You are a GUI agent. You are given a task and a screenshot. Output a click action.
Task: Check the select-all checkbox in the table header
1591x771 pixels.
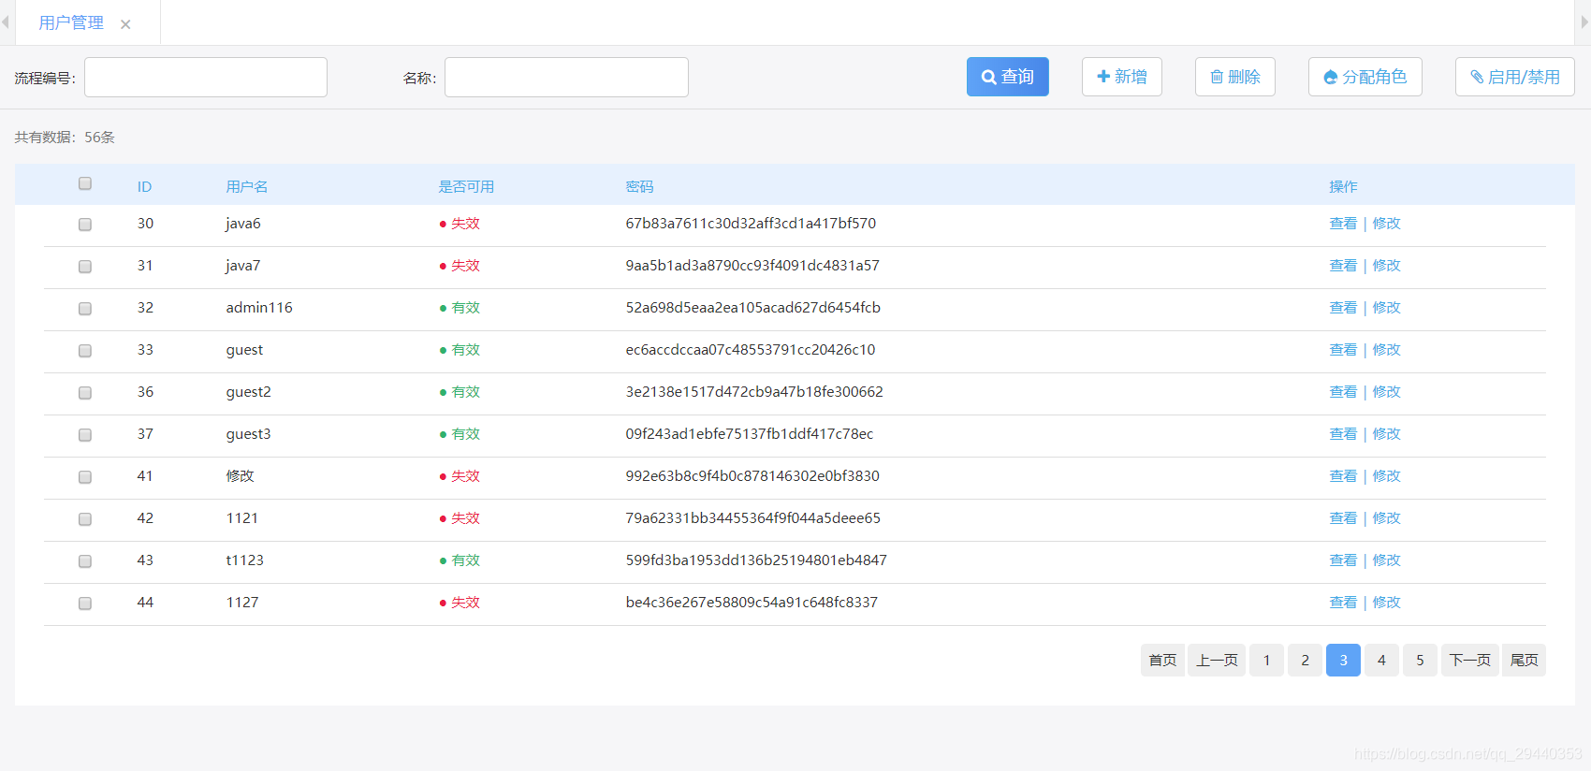[x=85, y=183]
